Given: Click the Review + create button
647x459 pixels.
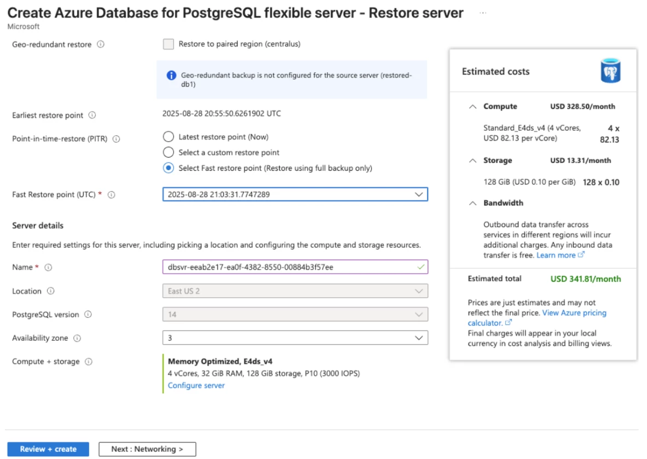Looking at the screenshot, I should 48,449.
